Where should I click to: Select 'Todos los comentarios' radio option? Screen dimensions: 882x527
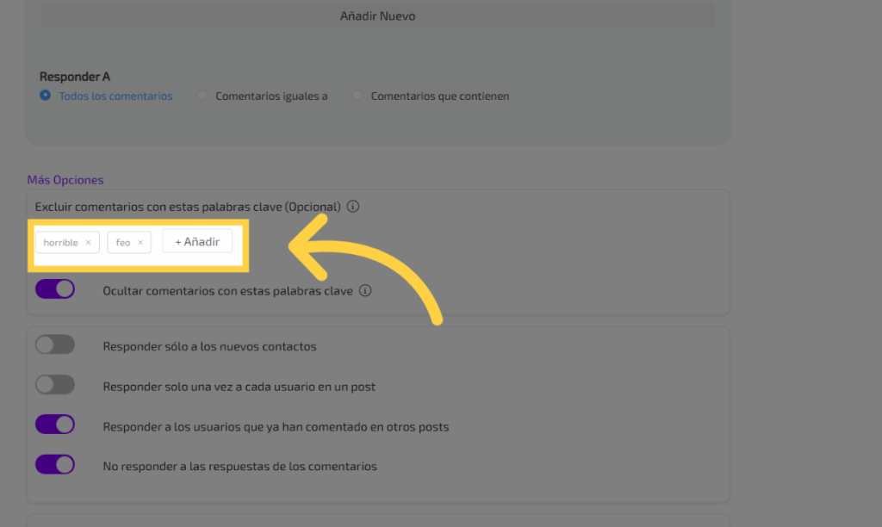coord(46,96)
